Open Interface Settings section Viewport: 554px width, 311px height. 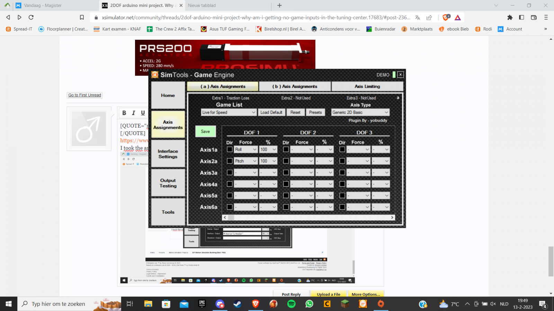pyautogui.click(x=168, y=154)
